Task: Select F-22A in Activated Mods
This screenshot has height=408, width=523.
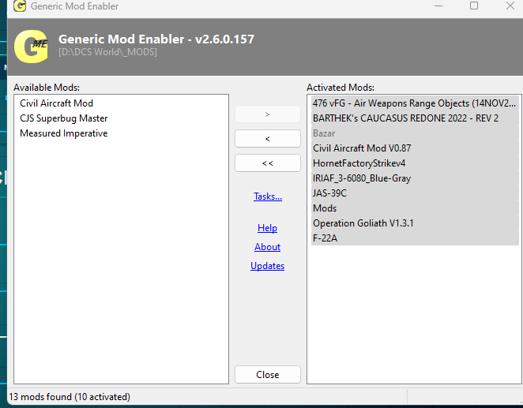Action: 415,238
